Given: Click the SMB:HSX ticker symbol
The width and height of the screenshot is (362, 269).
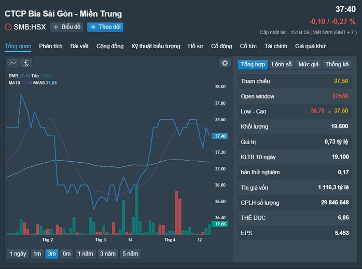Looking at the screenshot, I should [x=30, y=27].
